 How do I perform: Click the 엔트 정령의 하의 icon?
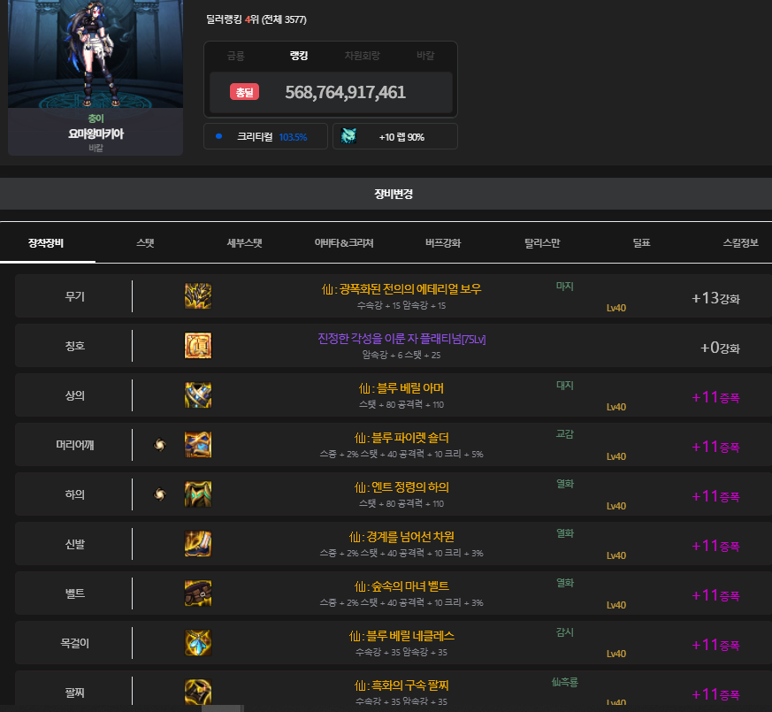coord(197,494)
